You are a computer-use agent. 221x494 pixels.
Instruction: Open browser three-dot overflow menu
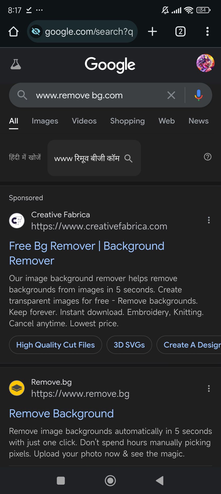(x=207, y=32)
